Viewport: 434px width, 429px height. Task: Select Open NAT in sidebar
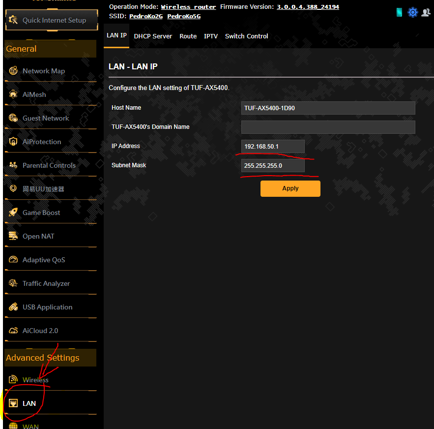[51, 236]
